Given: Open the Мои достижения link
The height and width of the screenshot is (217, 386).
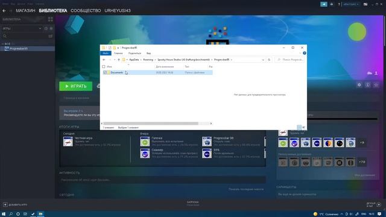Looking at the screenshot, I should coord(364,175).
